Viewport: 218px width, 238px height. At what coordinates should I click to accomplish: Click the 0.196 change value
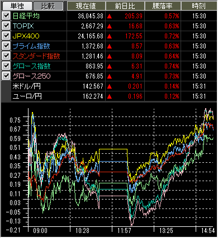(x=135, y=96)
